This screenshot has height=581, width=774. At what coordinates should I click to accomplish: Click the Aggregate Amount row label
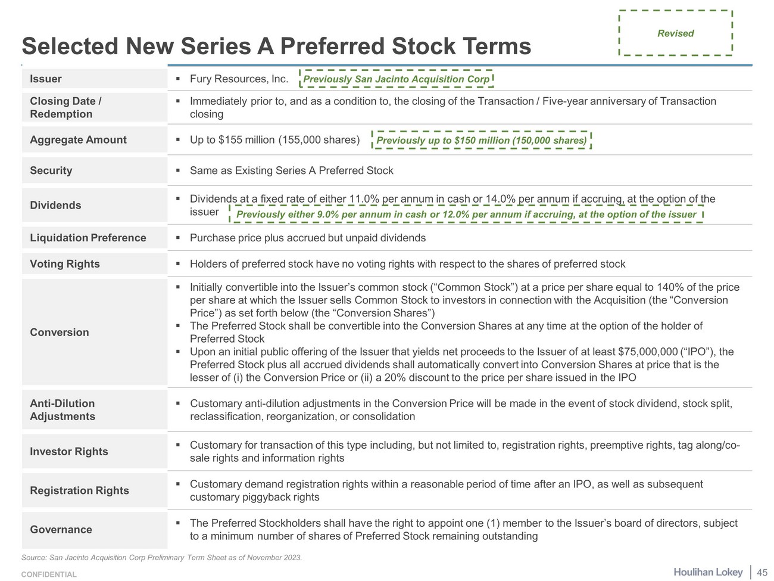(78, 140)
